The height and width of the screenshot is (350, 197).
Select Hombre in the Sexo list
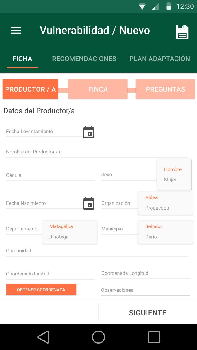[173, 169]
